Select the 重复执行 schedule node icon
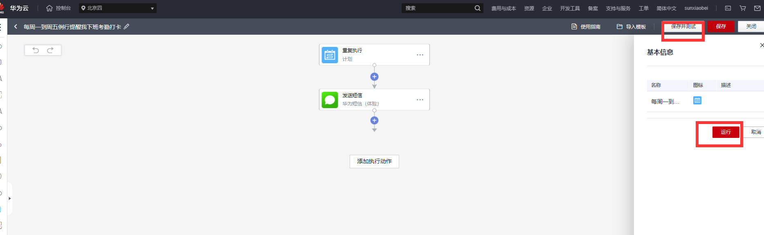 (x=330, y=55)
